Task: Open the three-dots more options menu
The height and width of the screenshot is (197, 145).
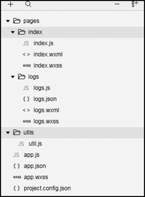Action: 117,4
